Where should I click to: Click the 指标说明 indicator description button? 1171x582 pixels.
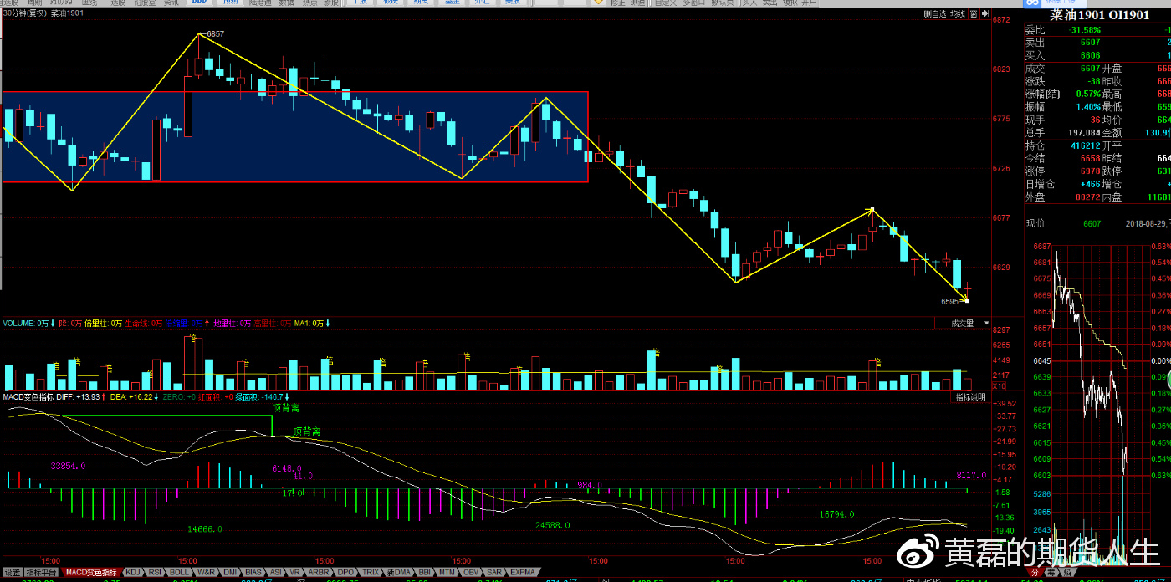pyautogui.click(x=971, y=397)
